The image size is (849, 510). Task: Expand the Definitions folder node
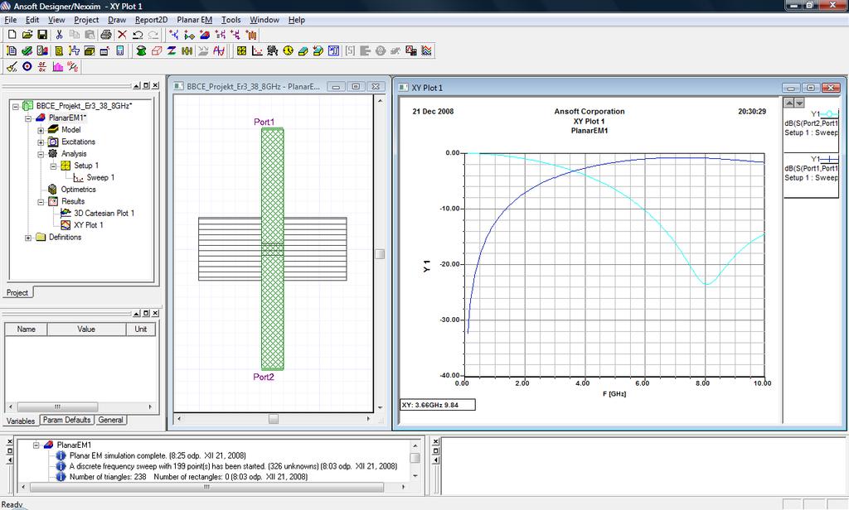[28, 238]
